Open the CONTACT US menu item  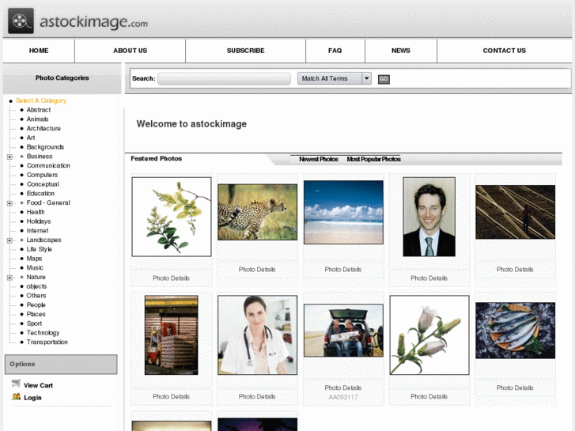505,51
